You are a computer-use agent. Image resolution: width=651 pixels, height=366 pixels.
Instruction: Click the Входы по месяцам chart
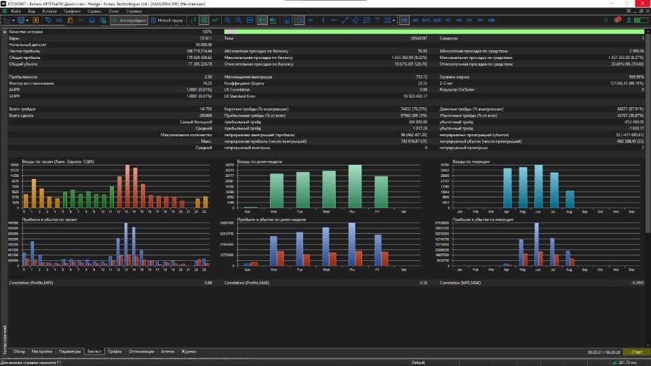(x=542, y=185)
